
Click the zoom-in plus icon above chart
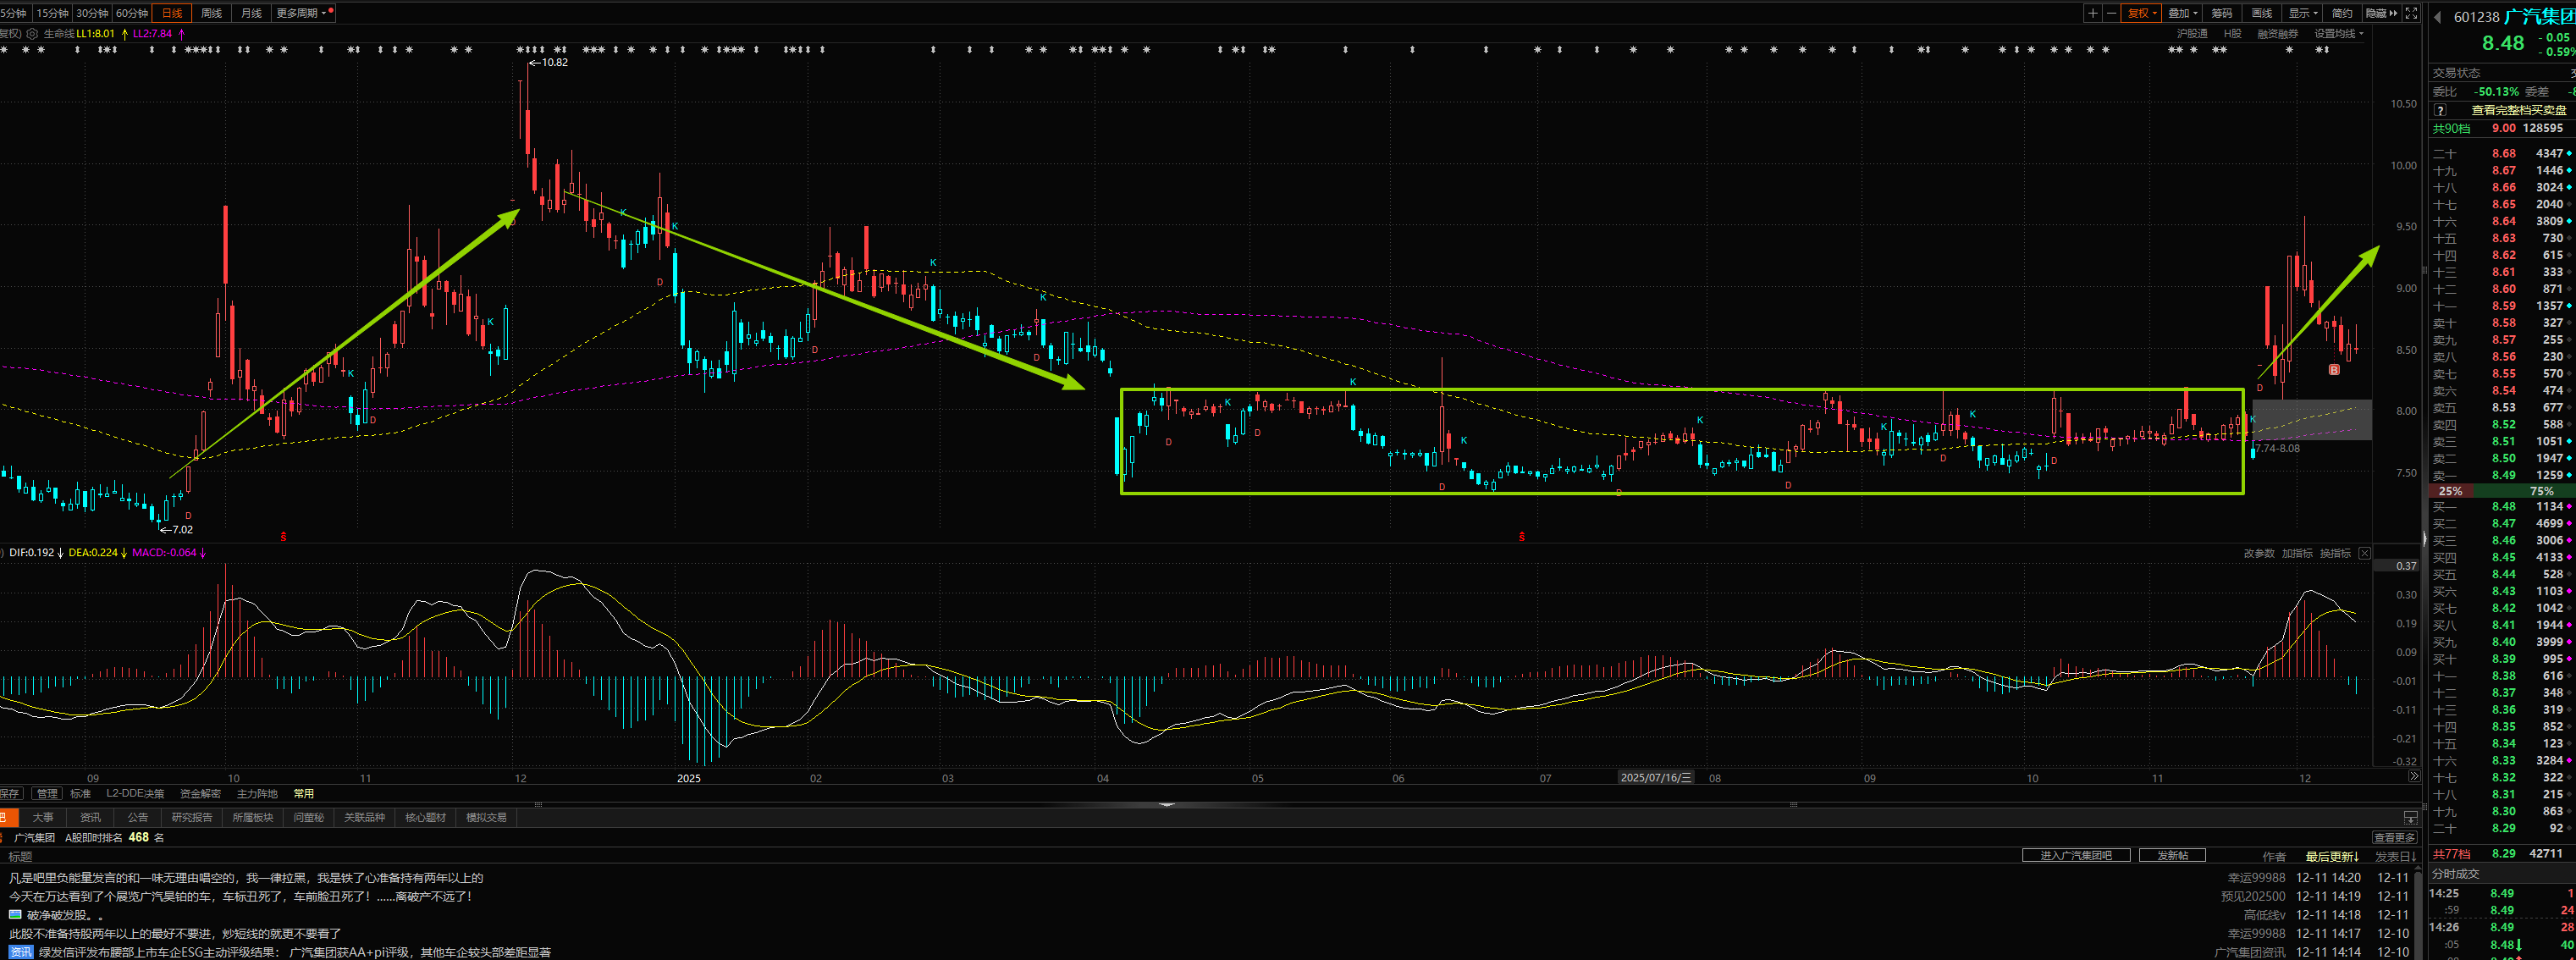2092,13
